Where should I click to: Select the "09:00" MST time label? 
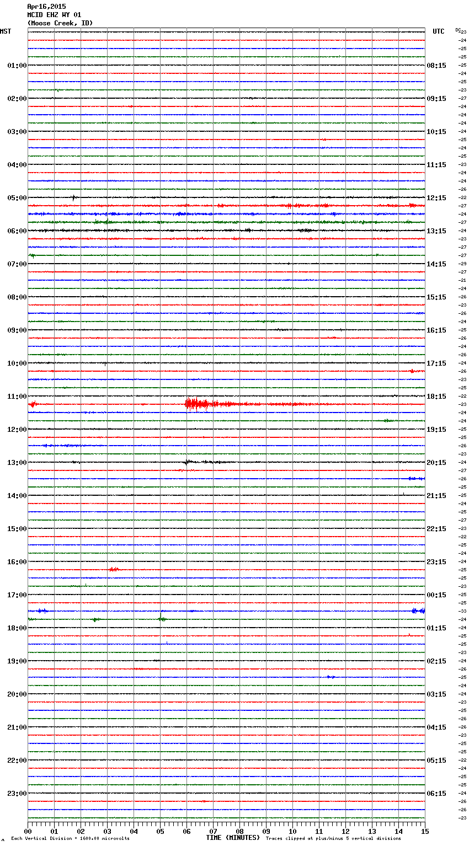pos(17,330)
